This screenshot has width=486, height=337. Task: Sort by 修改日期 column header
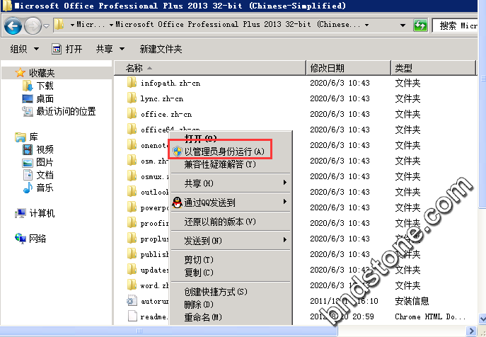coord(328,68)
